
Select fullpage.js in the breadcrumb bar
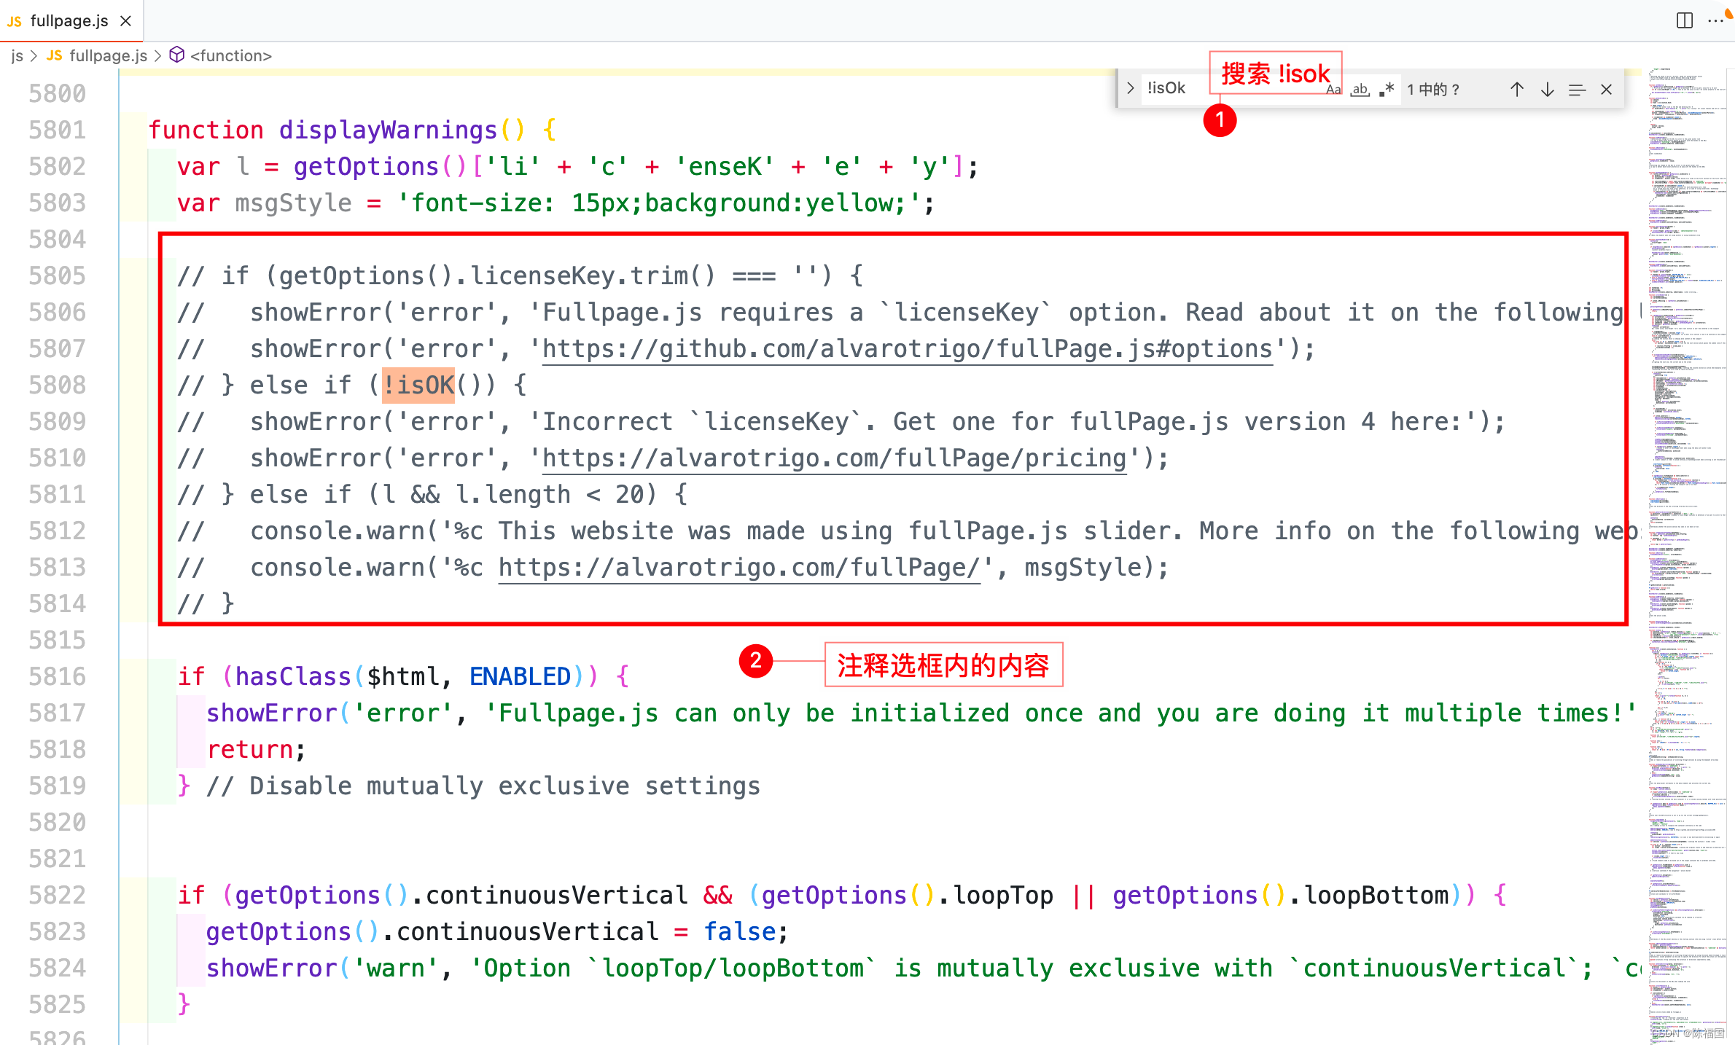click(x=109, y=55)
